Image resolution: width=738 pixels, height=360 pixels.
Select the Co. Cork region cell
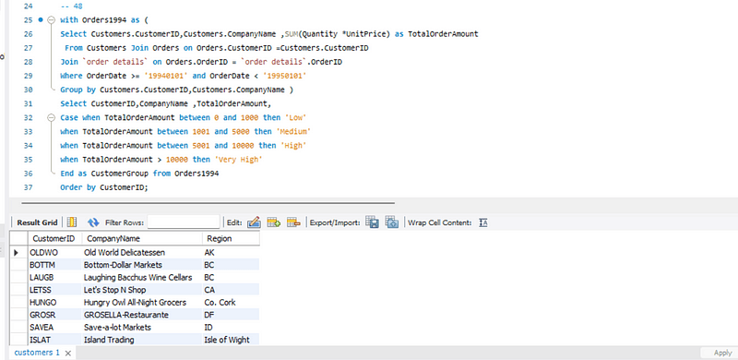point(232,302)
